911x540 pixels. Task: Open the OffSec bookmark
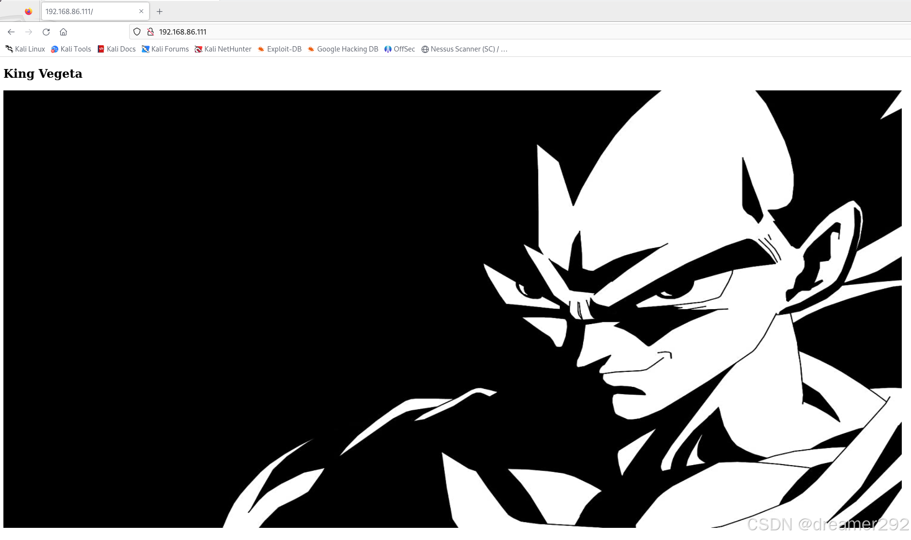point(400,49)
